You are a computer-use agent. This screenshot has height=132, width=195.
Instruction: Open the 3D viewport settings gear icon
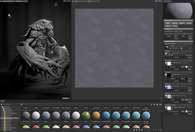click(64, 1)
